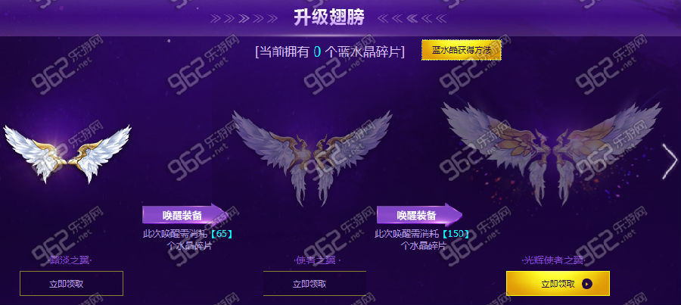The height and width of the screenshot is (305, 681).
Task: Click the 【65】 crystal cost text
Action: [221, 234]
